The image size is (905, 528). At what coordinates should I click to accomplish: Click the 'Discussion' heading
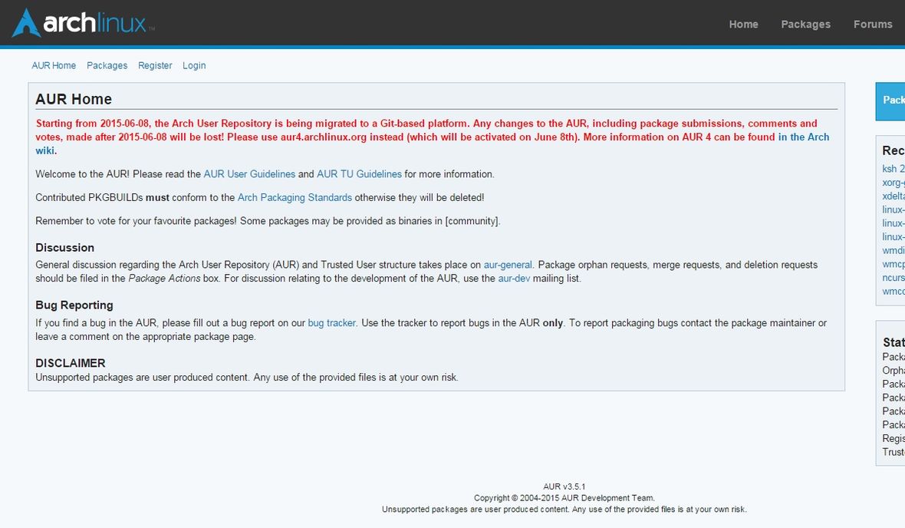click(x=64, y=247)
